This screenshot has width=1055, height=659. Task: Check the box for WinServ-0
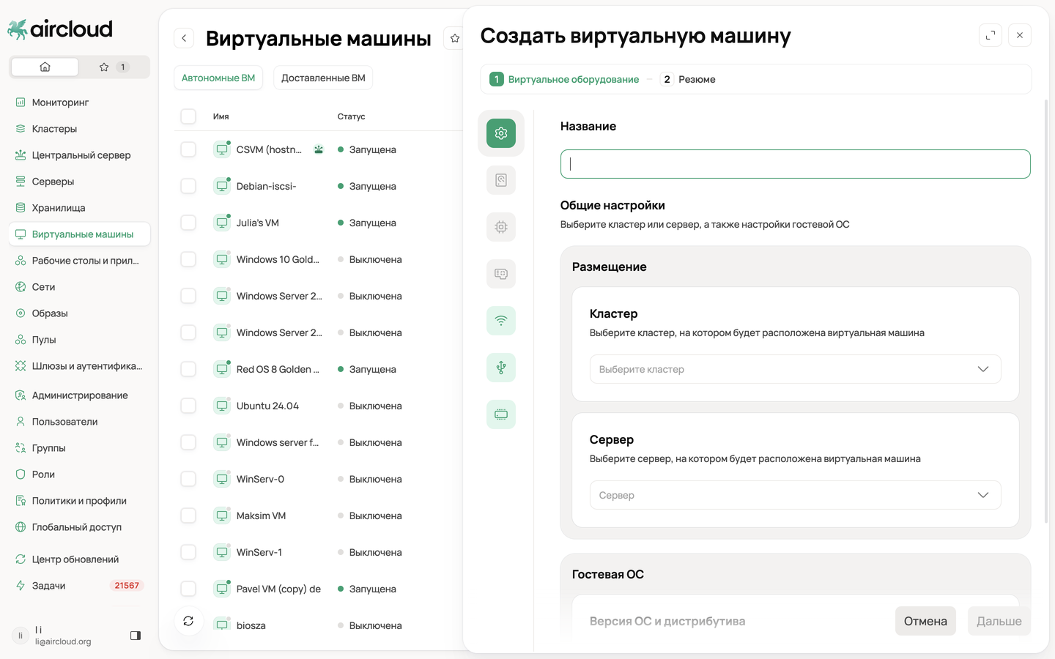click(x=188, y=479)
